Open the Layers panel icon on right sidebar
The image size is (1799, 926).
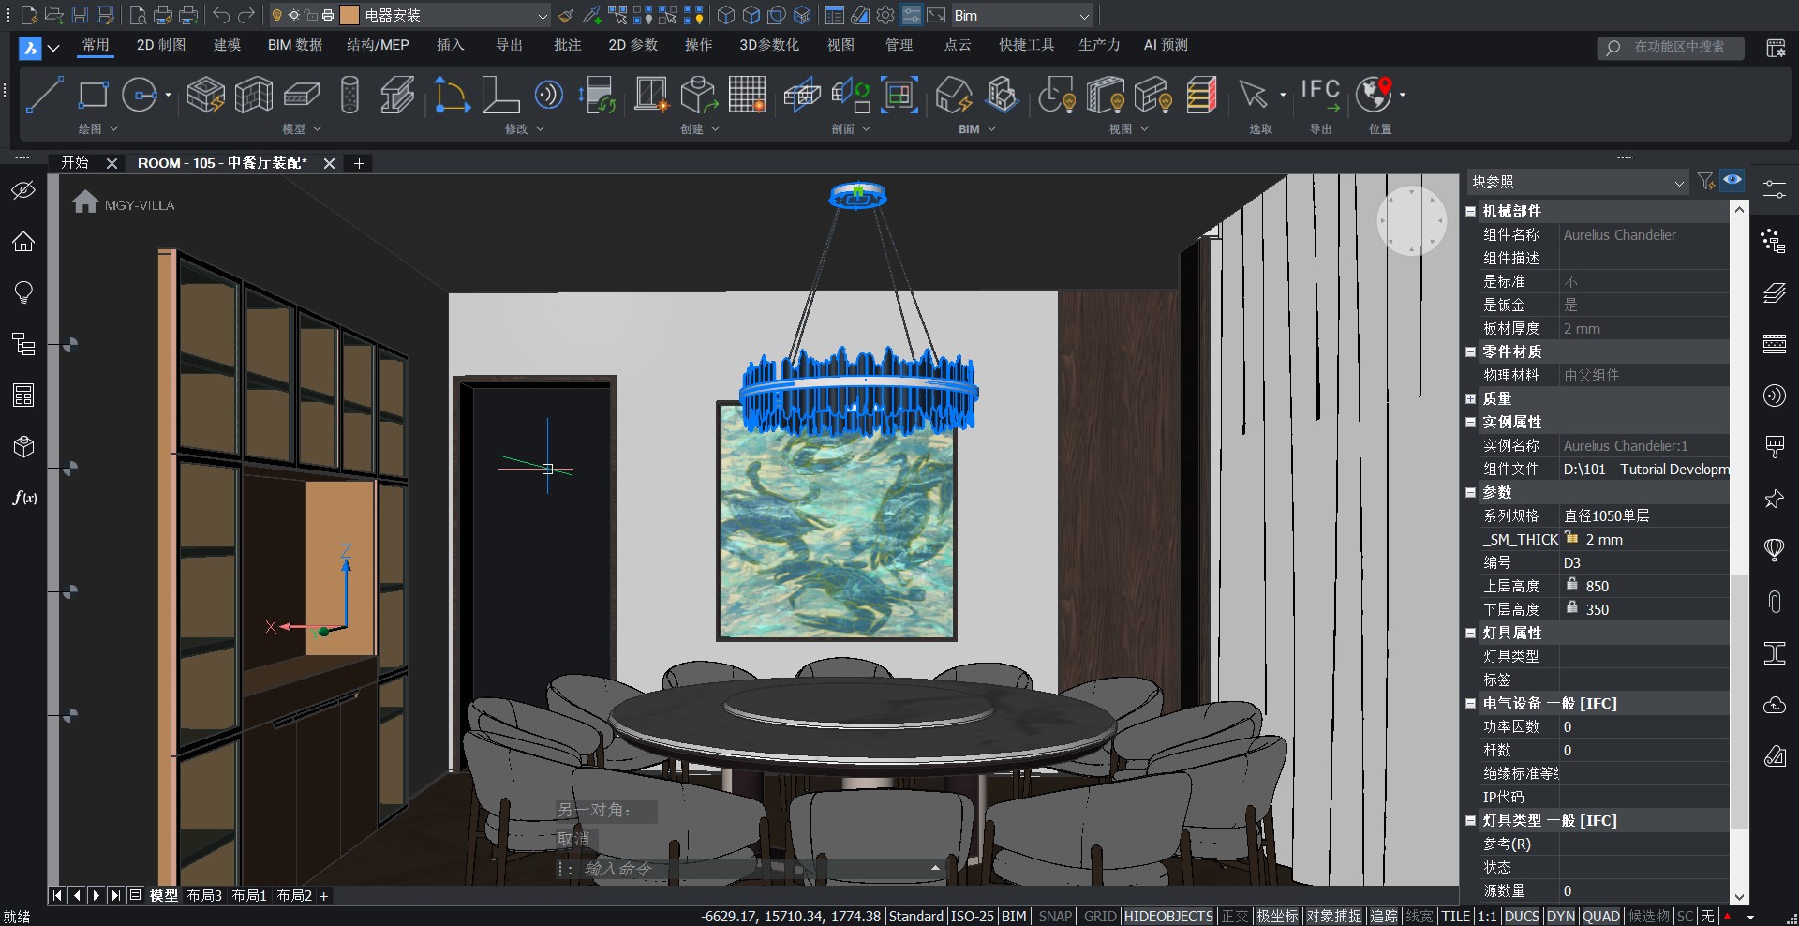[1774, 293]
